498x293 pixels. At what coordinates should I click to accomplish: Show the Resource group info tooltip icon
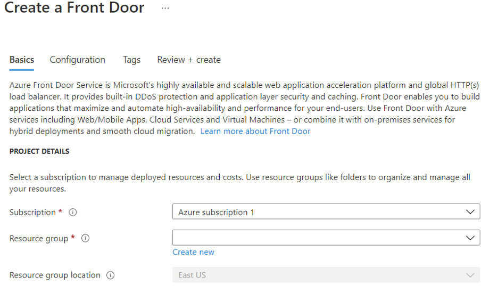tap(86, 238)
